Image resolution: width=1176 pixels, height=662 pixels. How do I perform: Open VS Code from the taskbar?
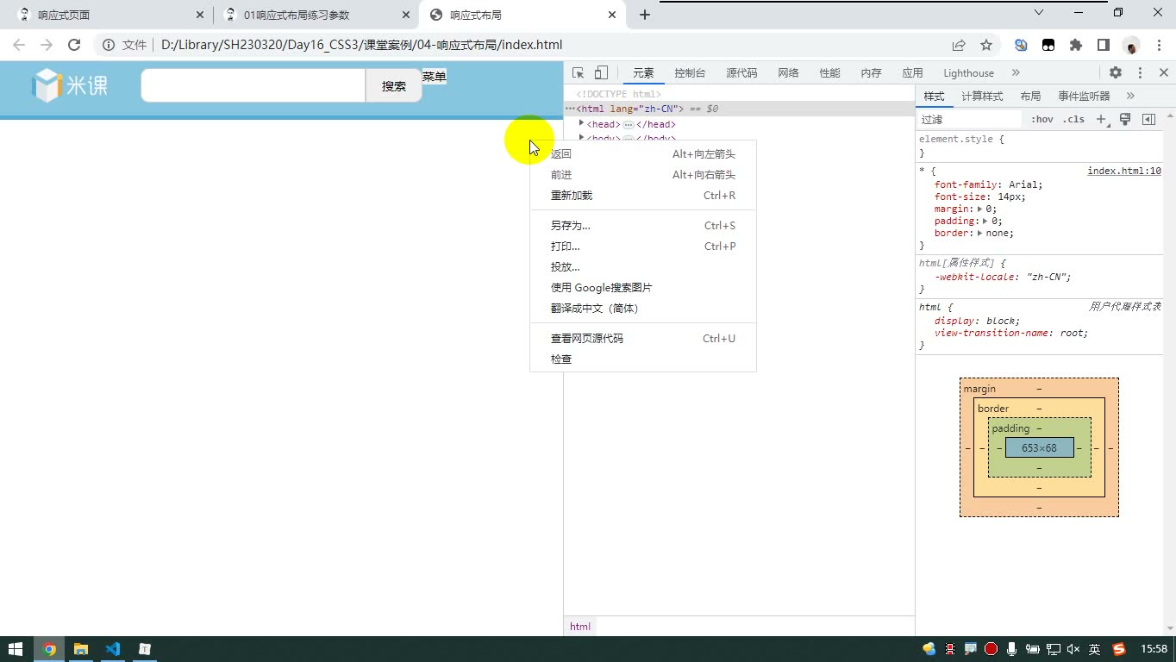112,649
